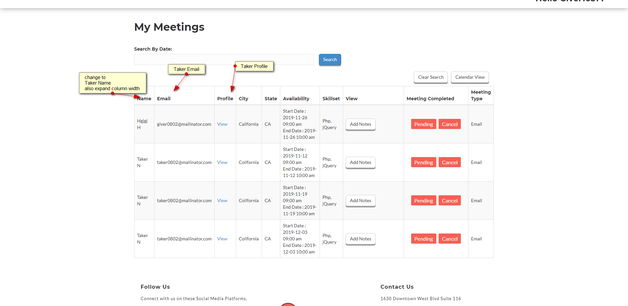Cancel the 2019-11-26 meeting
The height and width of the screenshot is (306, 628).
click(449, 124)
